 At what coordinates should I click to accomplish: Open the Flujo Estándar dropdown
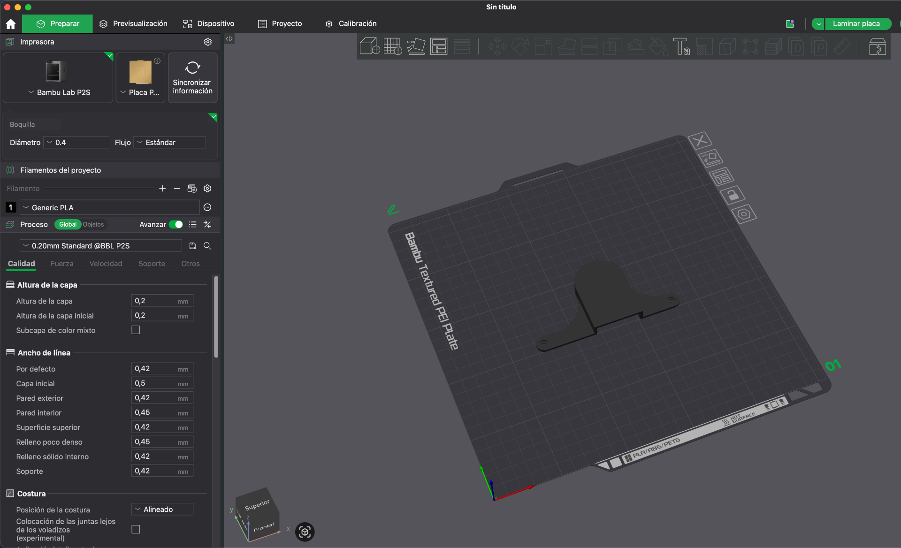coord(170,143)
